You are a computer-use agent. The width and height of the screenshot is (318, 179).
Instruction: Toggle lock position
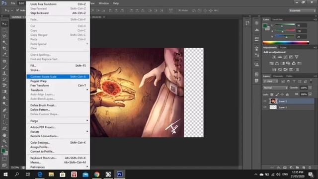pos(282,94)
